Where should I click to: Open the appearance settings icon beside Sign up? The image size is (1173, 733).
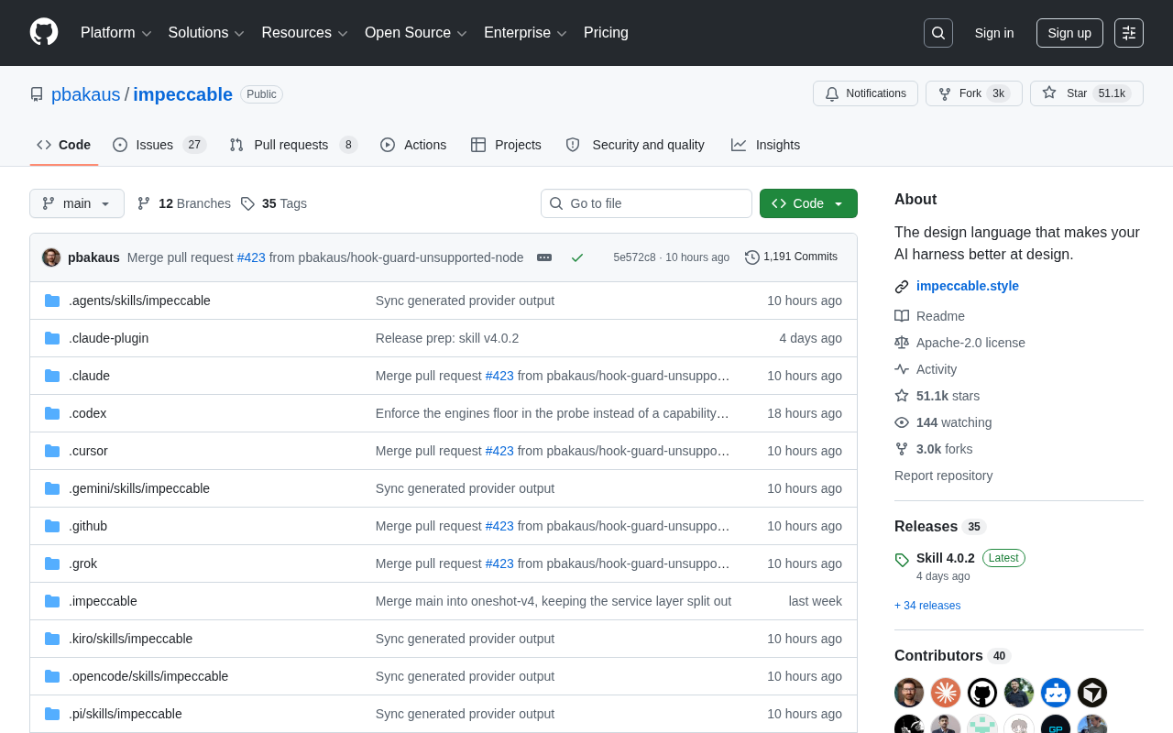1129,33
